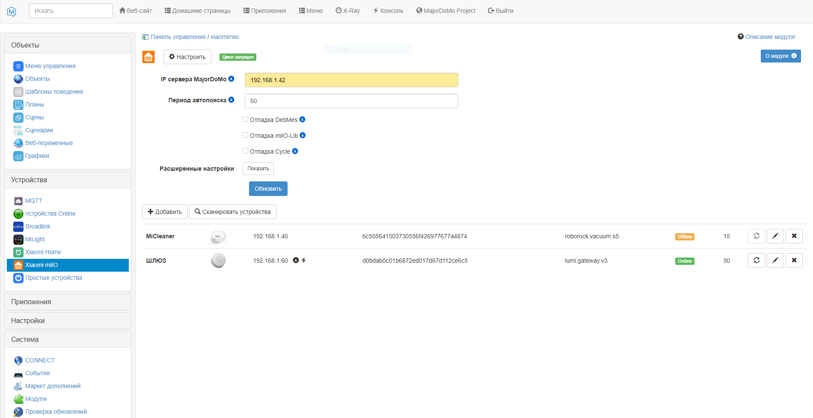The height and width of the screenshot is (418, 813).
Task: Click info icon beside Отладка Cycle
Action: coord(295,151)
